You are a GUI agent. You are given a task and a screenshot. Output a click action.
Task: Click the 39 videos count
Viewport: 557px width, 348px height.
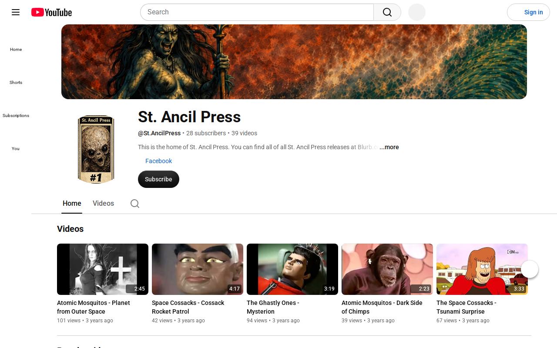pyautogui.click(x=244, y=133)
